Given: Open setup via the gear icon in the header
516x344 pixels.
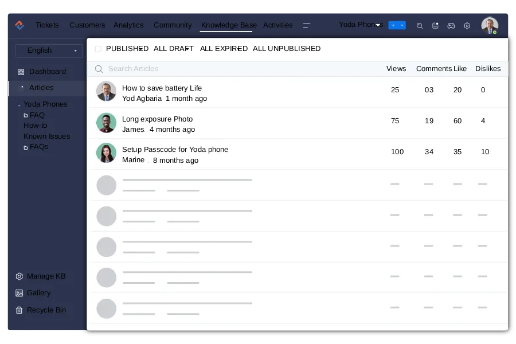Looking at the screenshot, I should [x=467, y=25].
